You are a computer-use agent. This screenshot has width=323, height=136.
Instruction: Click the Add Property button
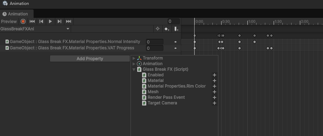(90, 59)
